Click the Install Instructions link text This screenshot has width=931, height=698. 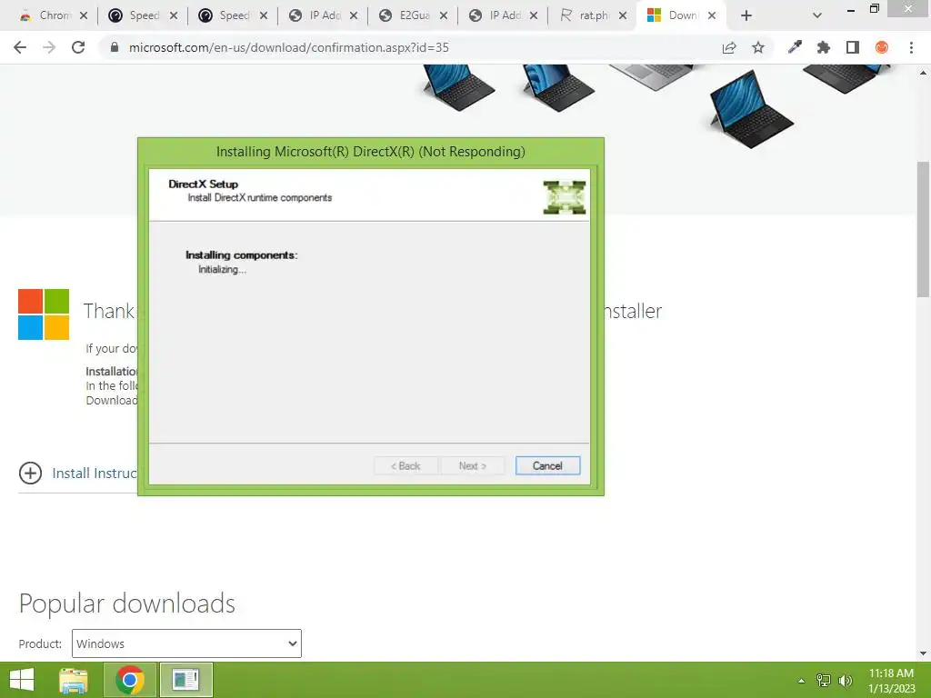point(95,473)
